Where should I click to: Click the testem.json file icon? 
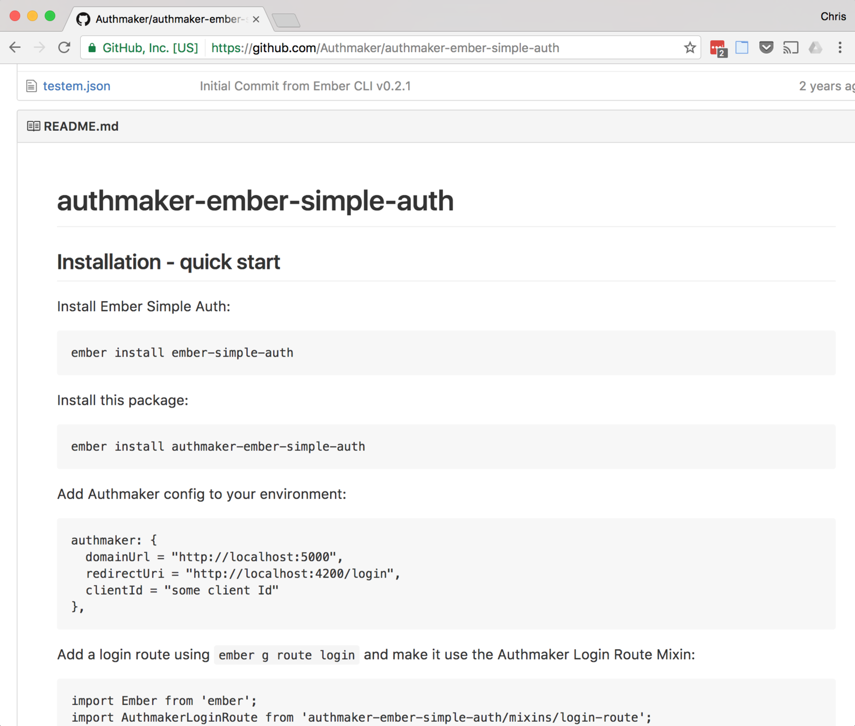pos(32,86)
